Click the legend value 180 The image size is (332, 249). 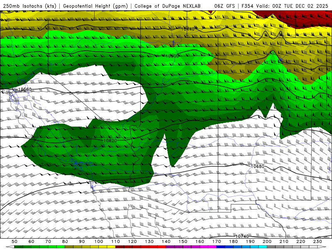(x=233, y=242)
